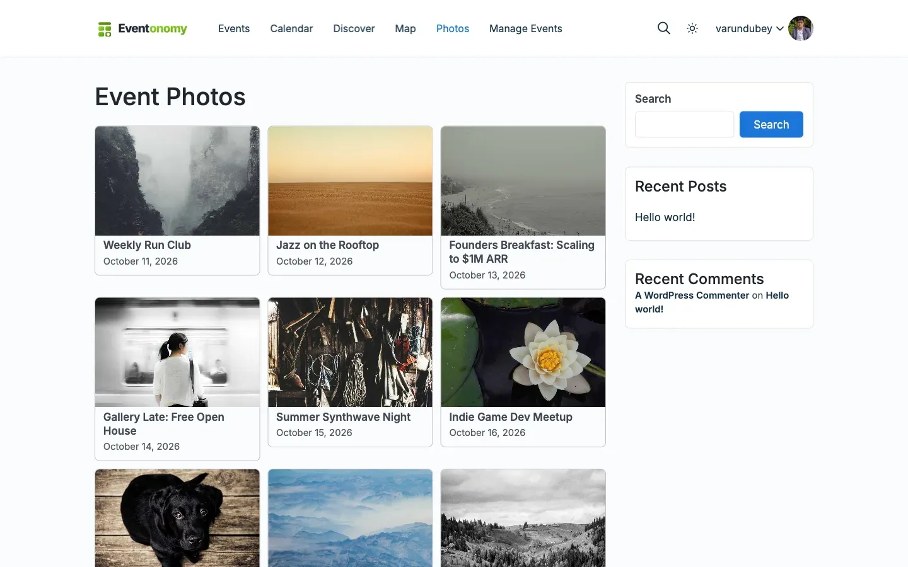Click the Jazz on the Rooftop title
Viewport: 908px width, 567px height.
pyautogui.click(x=327, y=245)
